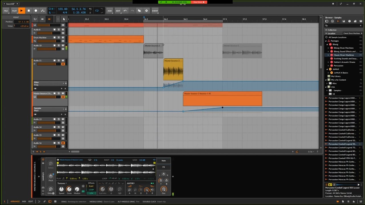Screen dimensions: 365x205
Task: Open the EDIT menu in toolbar
Action: point(118,11)
